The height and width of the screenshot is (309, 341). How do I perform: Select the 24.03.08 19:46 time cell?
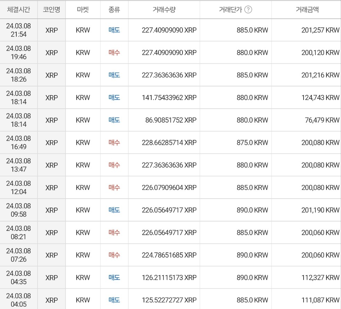tap(18, 53)
